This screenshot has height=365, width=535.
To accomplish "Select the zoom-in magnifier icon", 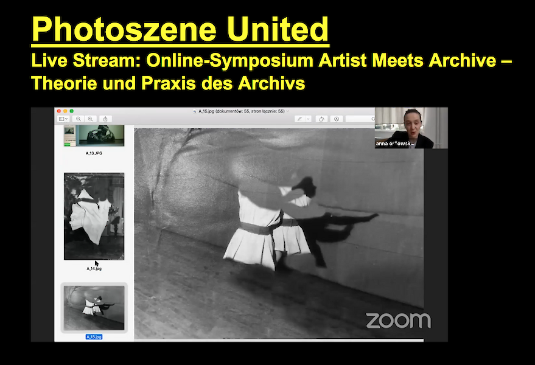I will coord(91,119).
